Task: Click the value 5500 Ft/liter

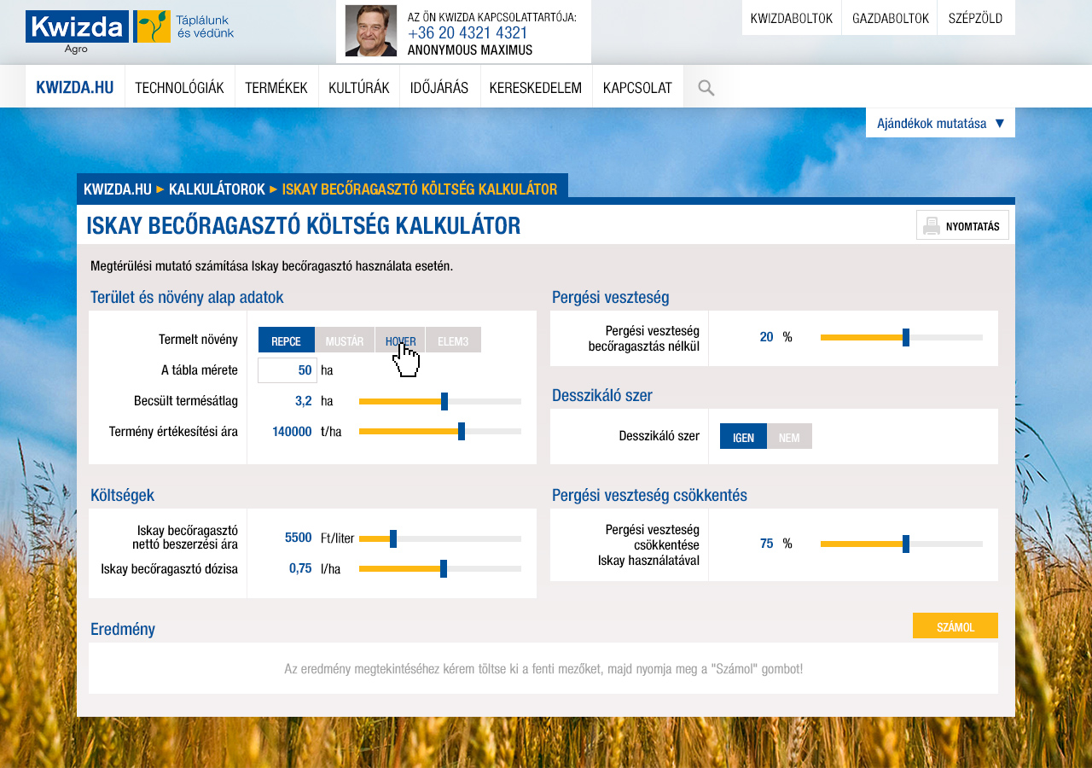Action: 299,538
